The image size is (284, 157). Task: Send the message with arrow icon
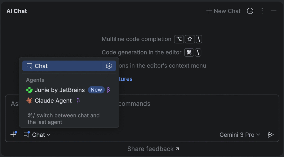click(270, 135)
